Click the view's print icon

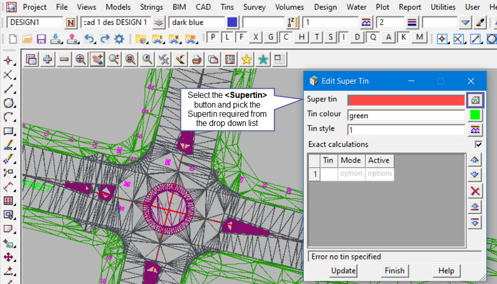point(197,59)
